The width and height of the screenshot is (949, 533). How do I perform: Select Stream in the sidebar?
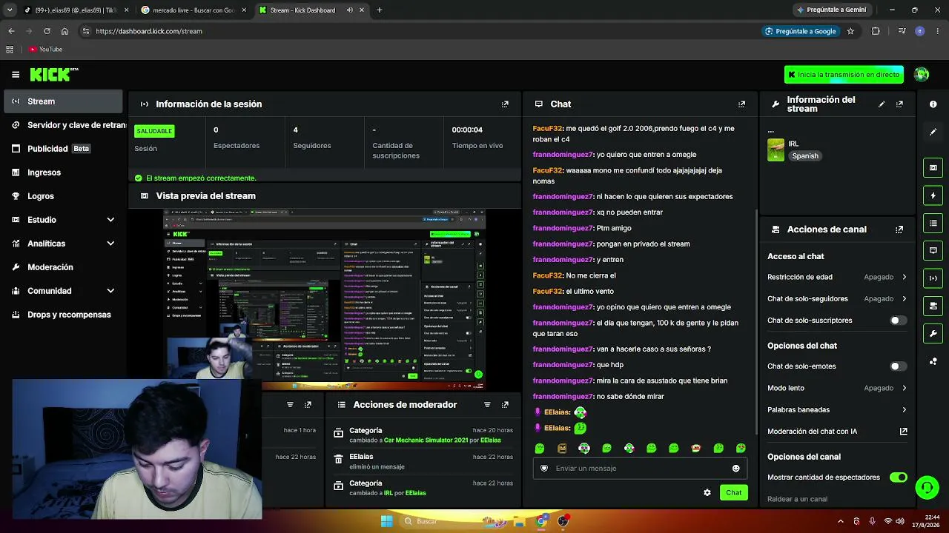[63, 101]
